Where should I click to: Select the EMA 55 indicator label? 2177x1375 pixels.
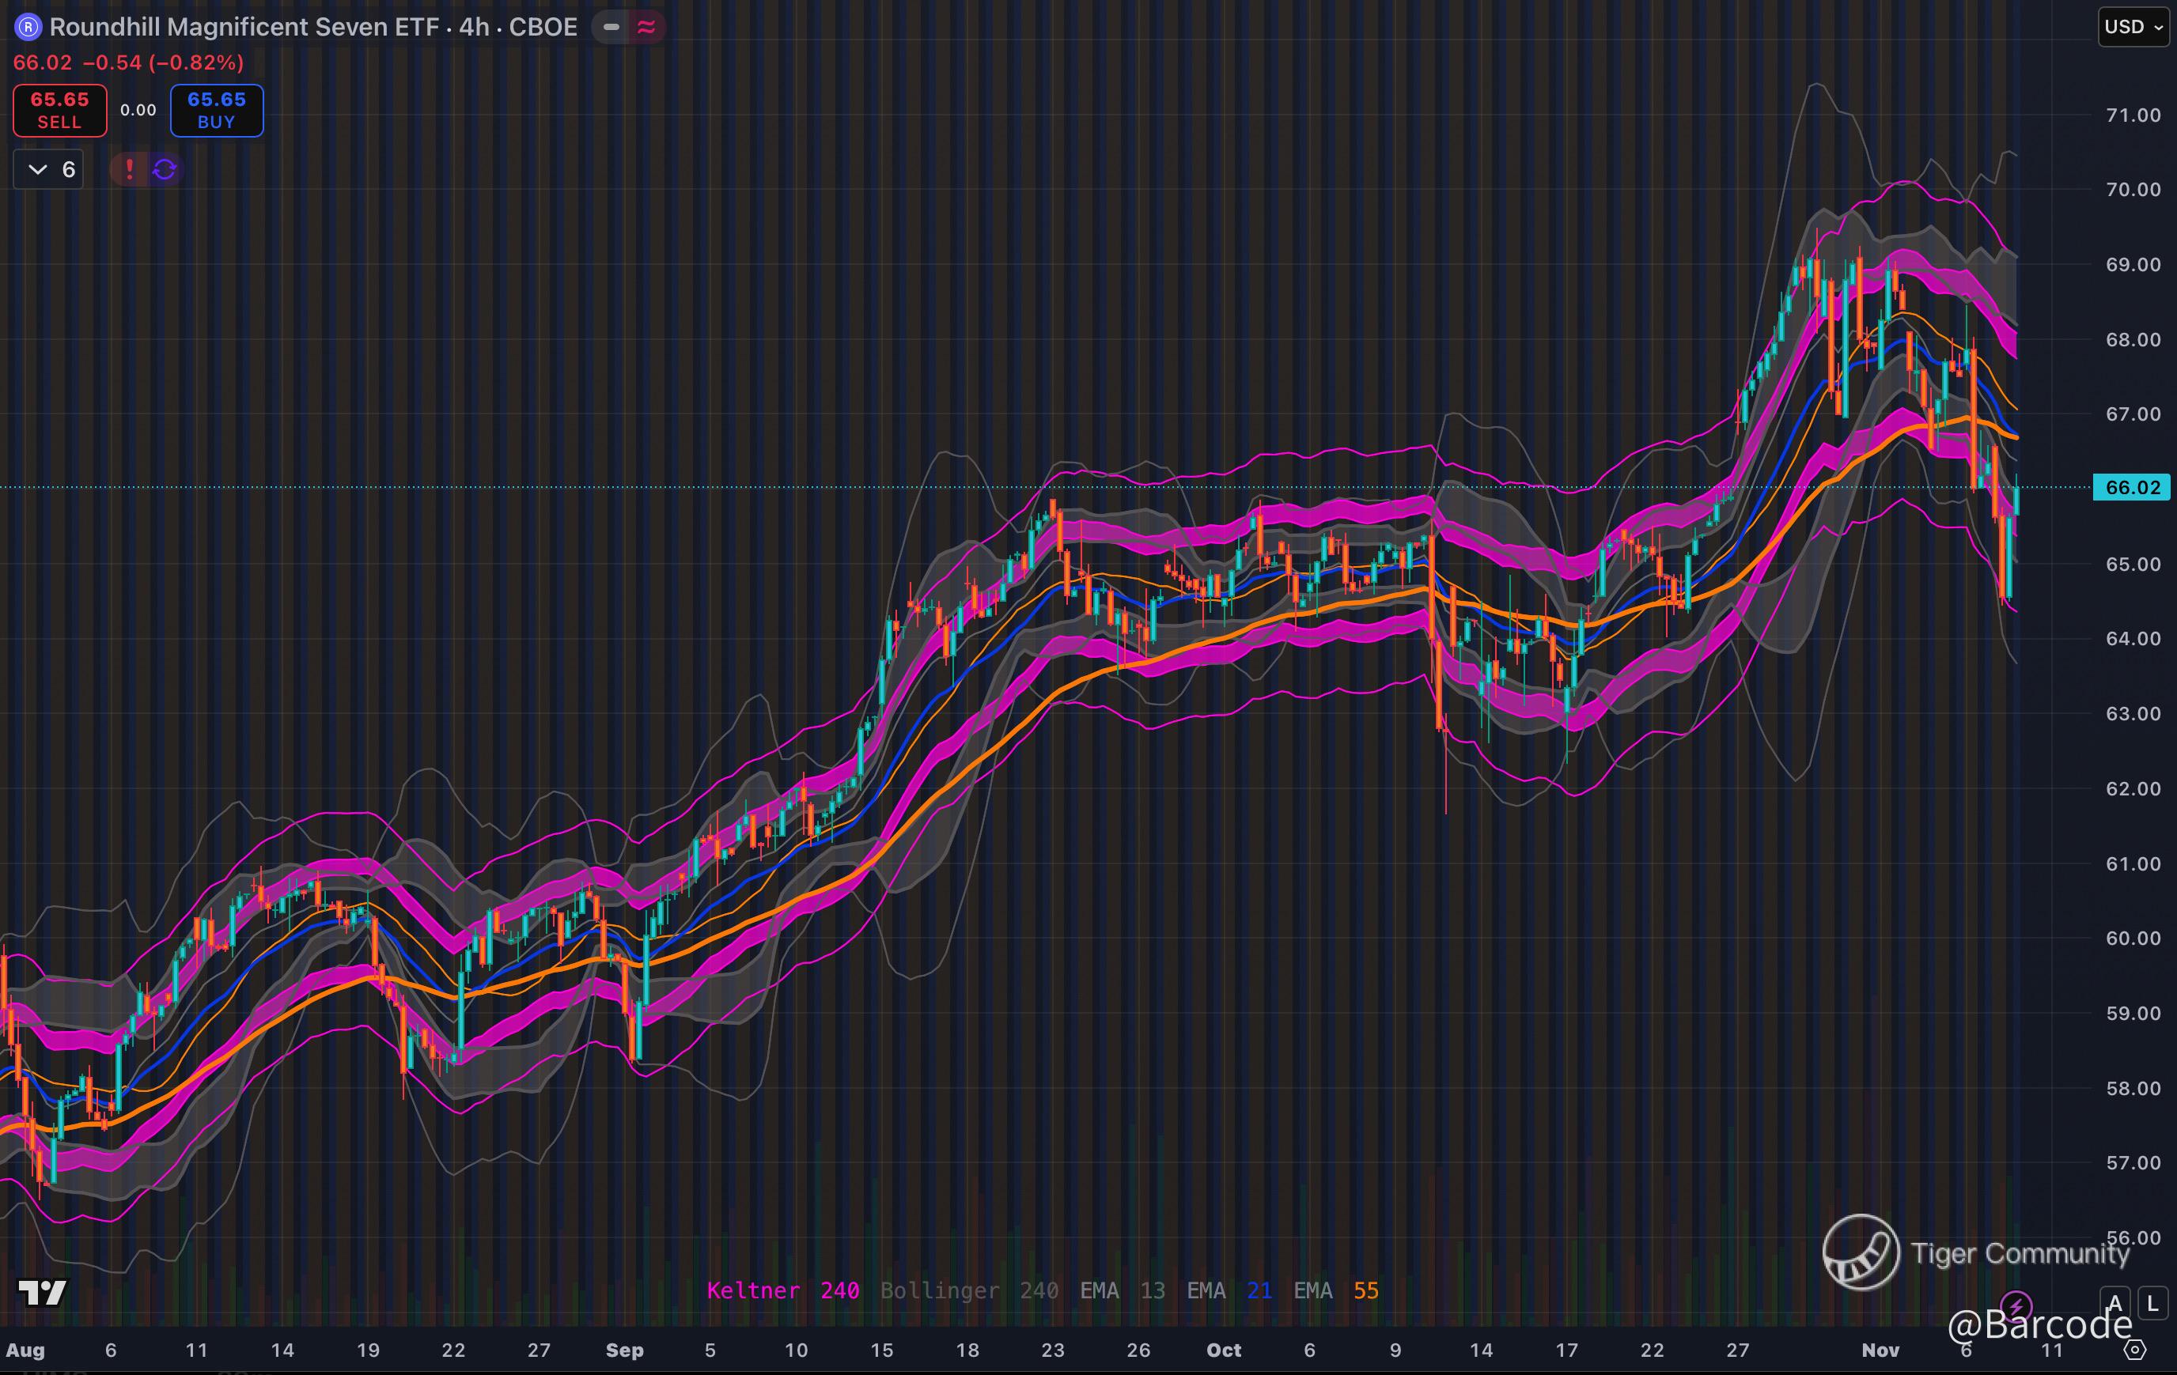[x=1335, y=1290]
